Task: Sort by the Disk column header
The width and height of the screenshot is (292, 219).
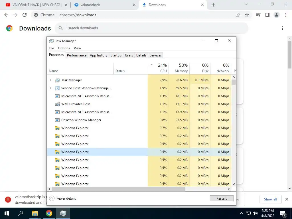Action: click(200, 68)
